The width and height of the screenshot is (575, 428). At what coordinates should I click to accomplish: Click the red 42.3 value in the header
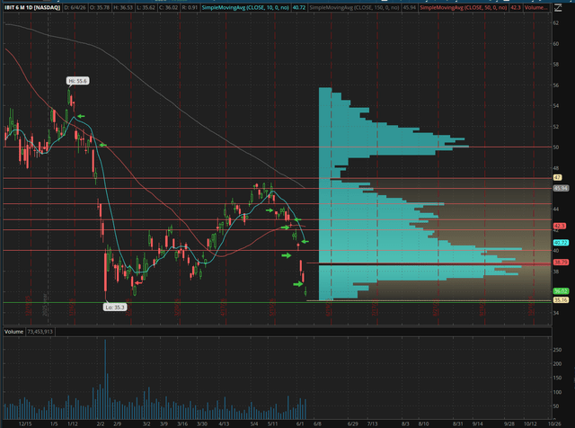pos(516,7)
